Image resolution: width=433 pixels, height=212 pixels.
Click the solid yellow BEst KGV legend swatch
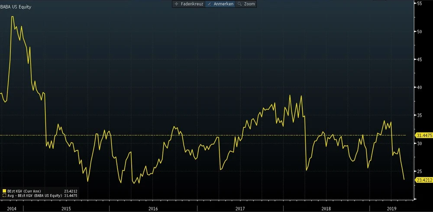(x=4, y=190)
